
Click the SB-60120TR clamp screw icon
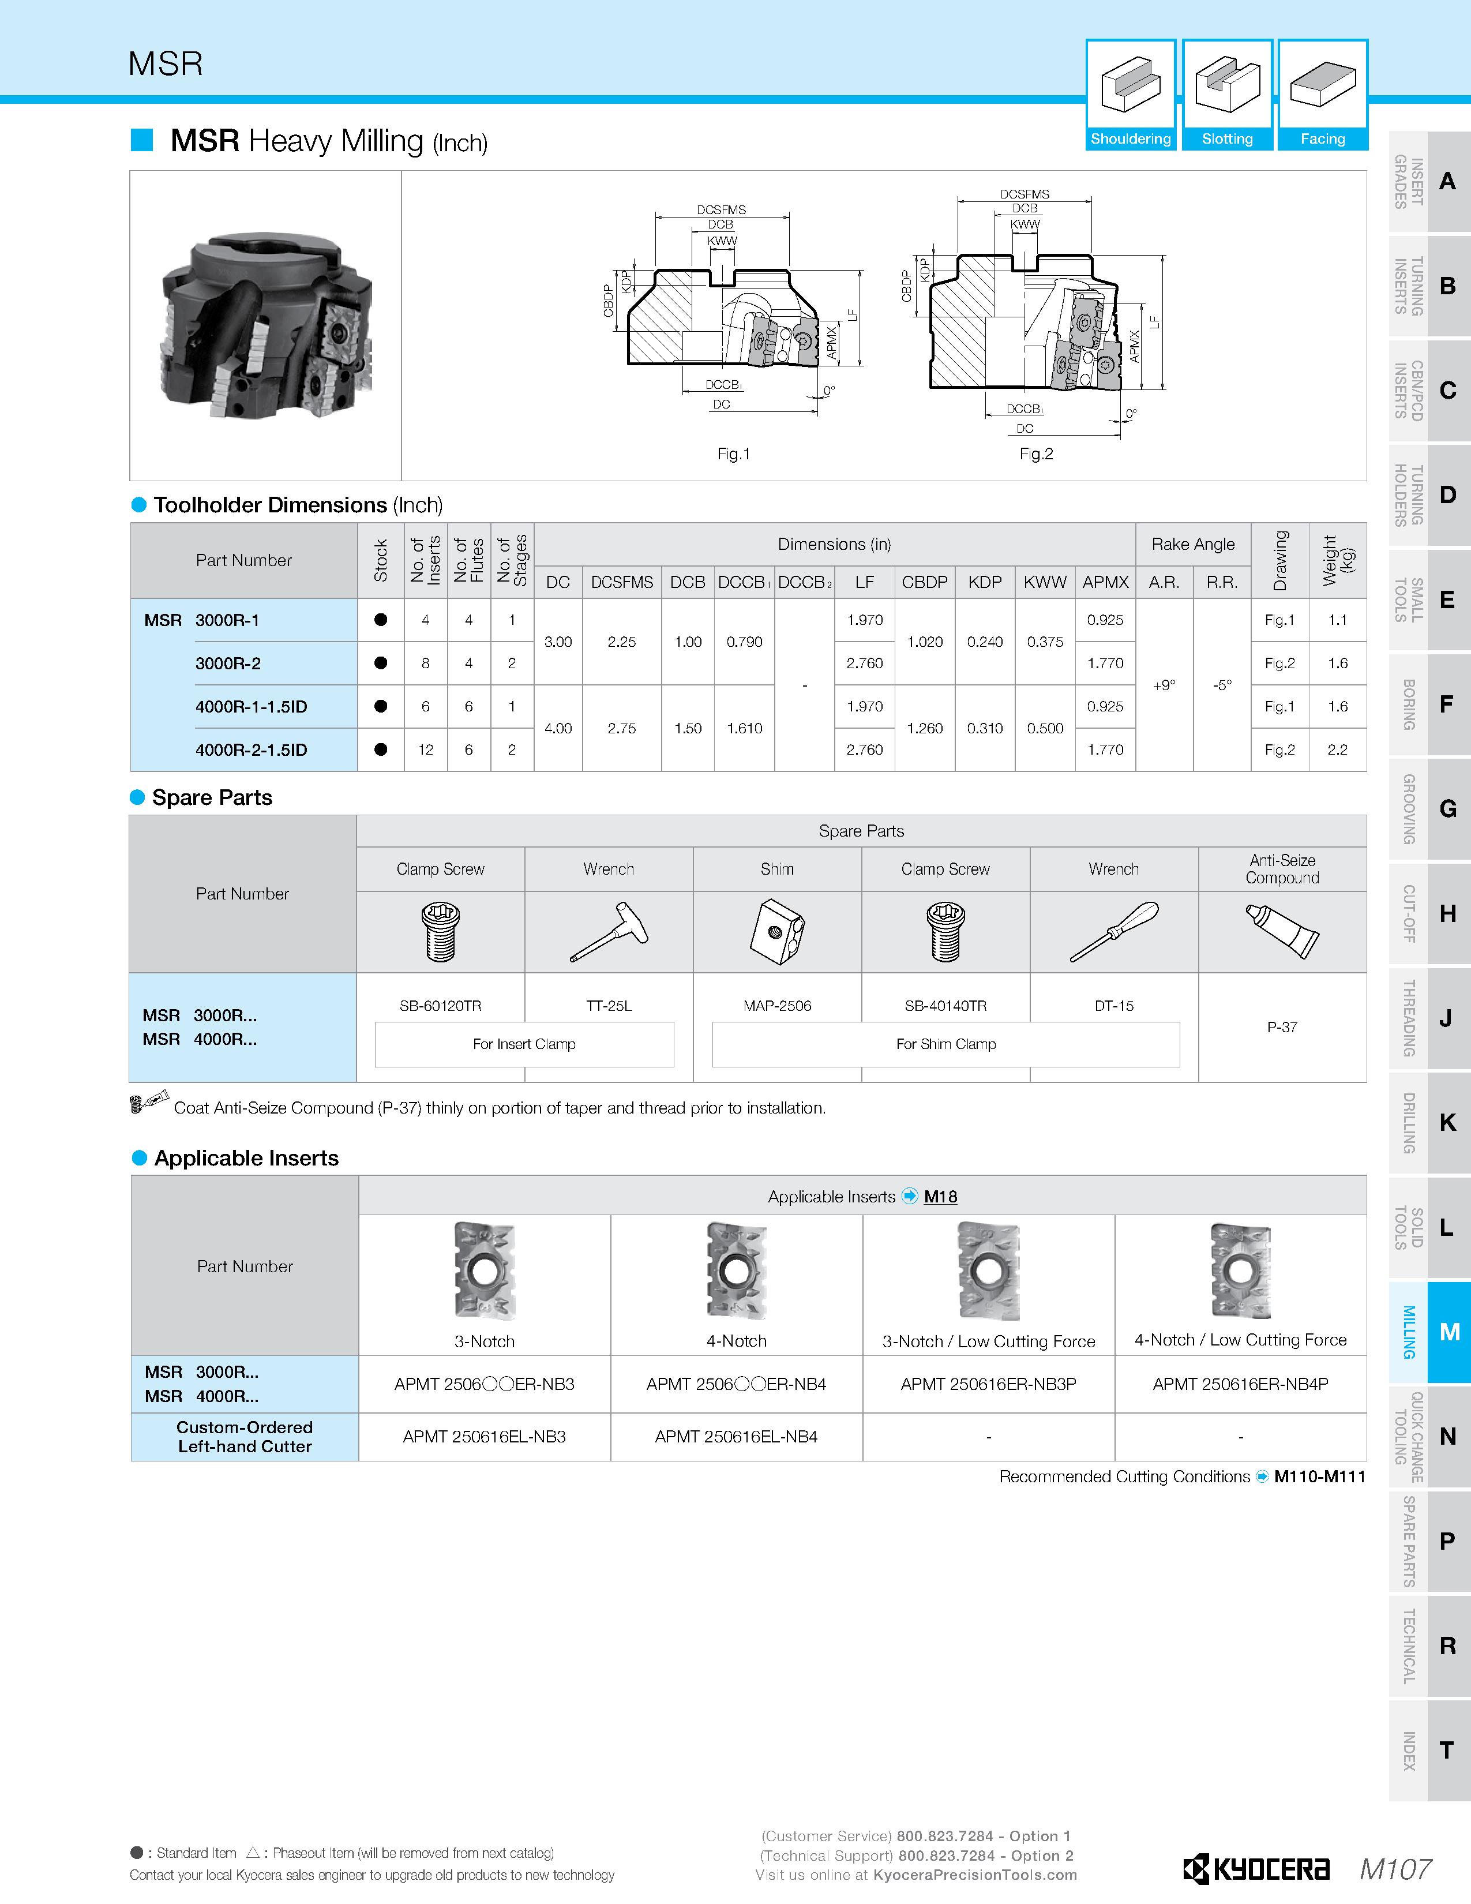[440, 932]
